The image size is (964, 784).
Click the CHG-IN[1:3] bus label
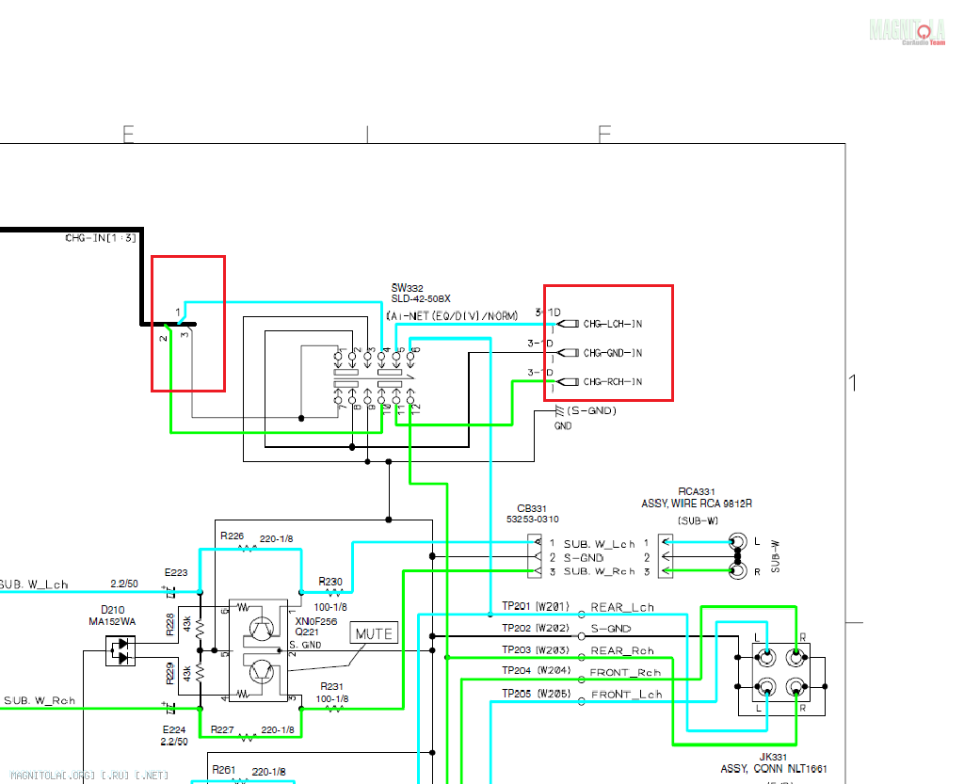tap(100, 238)
